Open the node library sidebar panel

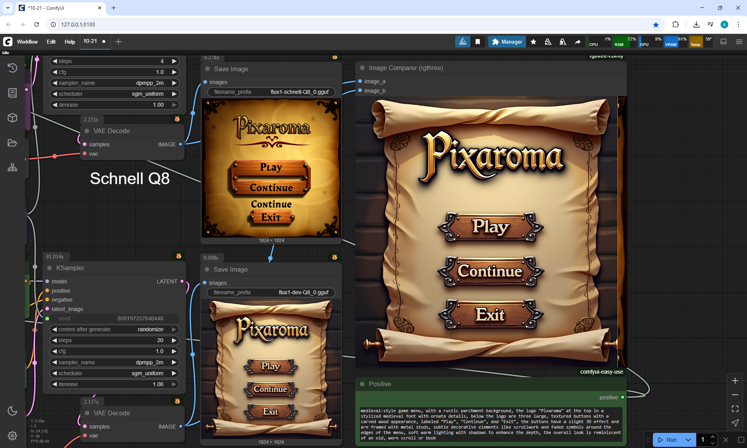12,93
